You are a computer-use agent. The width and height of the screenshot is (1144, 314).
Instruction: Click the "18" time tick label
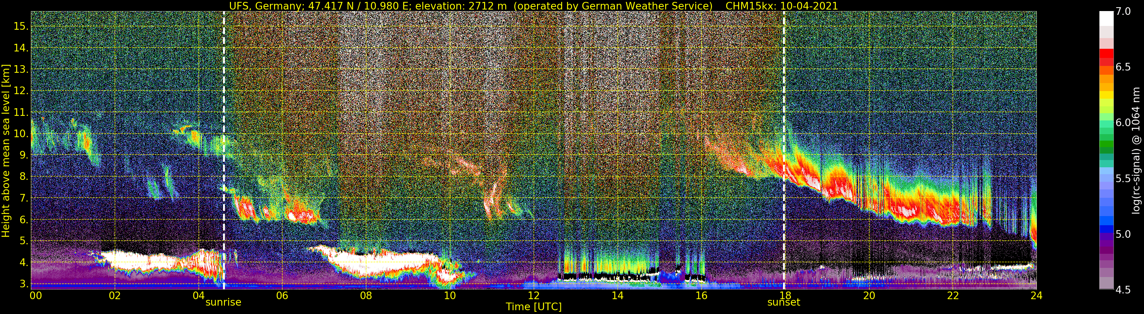tap(785, 295)
